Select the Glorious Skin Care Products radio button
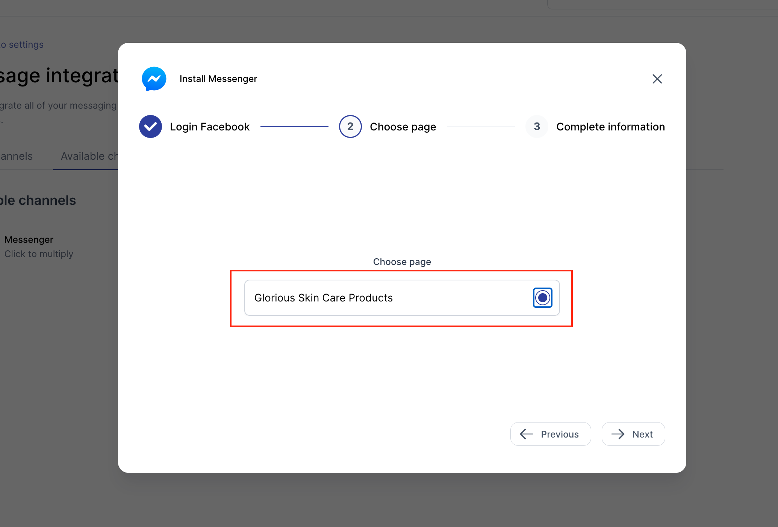Viewport: 778px width, 527px height. coord(542,298)
